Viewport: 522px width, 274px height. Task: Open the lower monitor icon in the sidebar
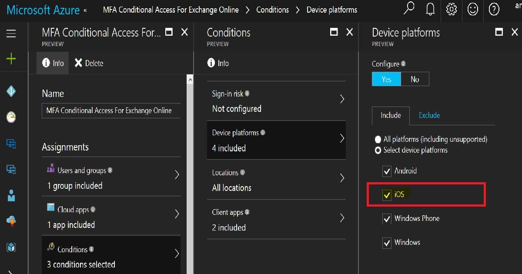(x=11, y=169)
